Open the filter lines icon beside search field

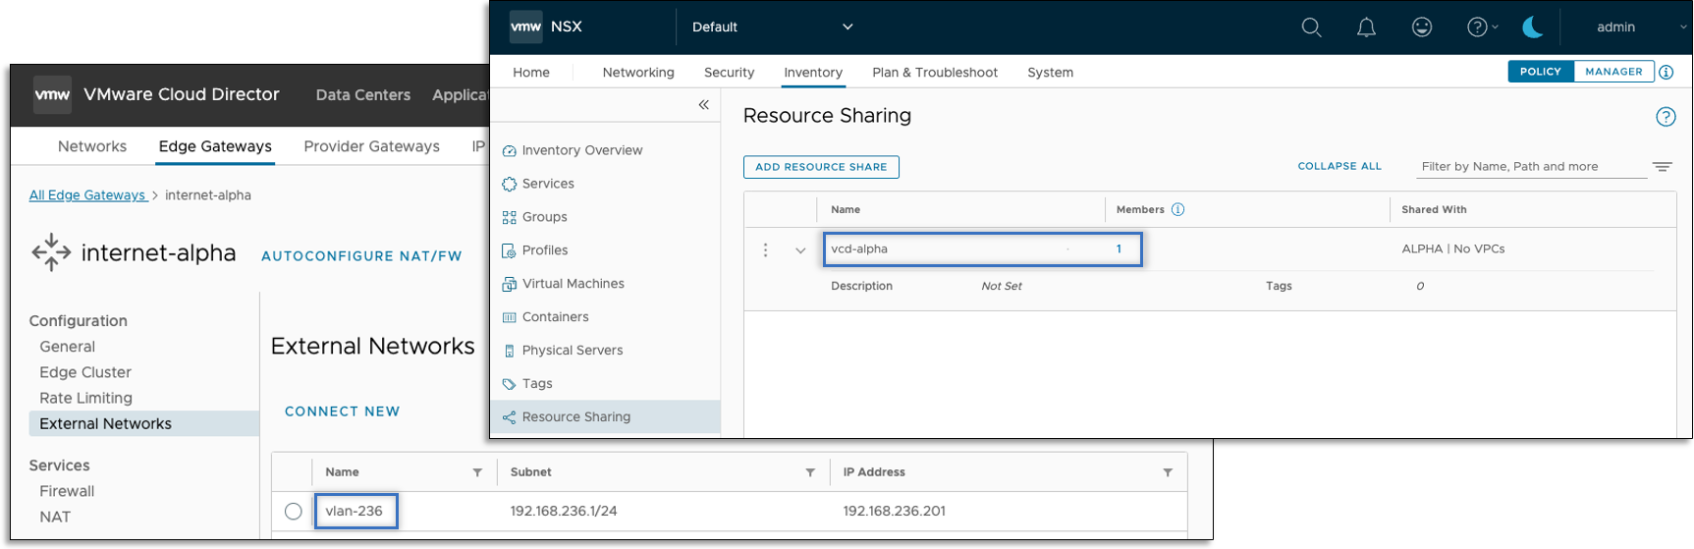click(x=1662, y=167)
